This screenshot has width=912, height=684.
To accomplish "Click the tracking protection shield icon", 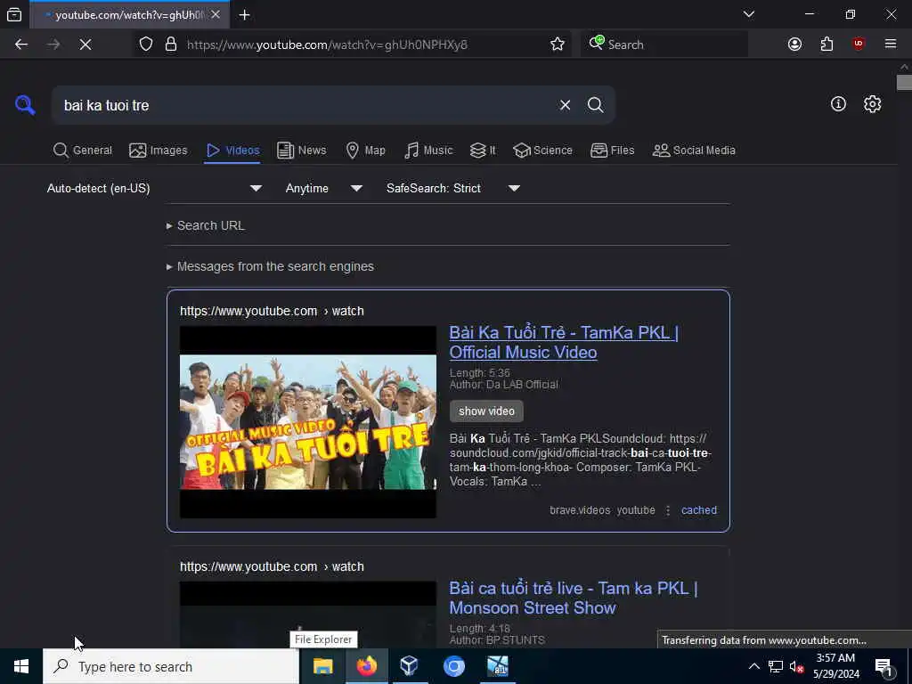I will (x=146, y=45).
